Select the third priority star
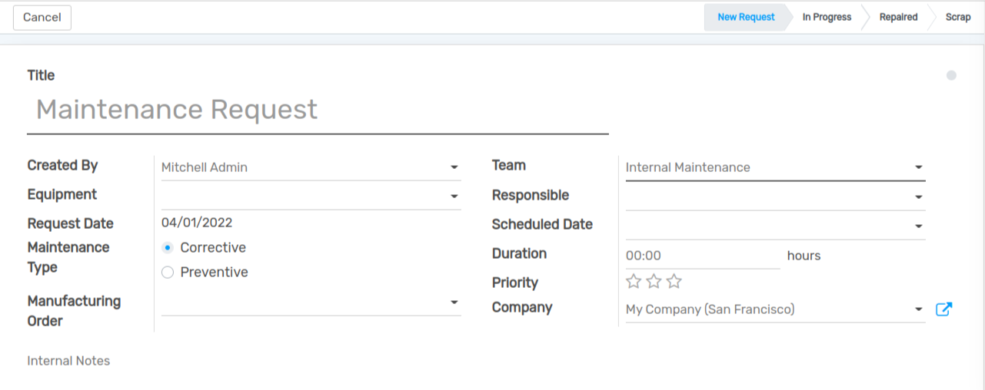 point(674,281)
